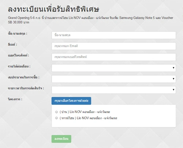Click the ชื่อ-นามสกุล text input box
Viewport: 183px width, 148px height.
click(114, 35)
